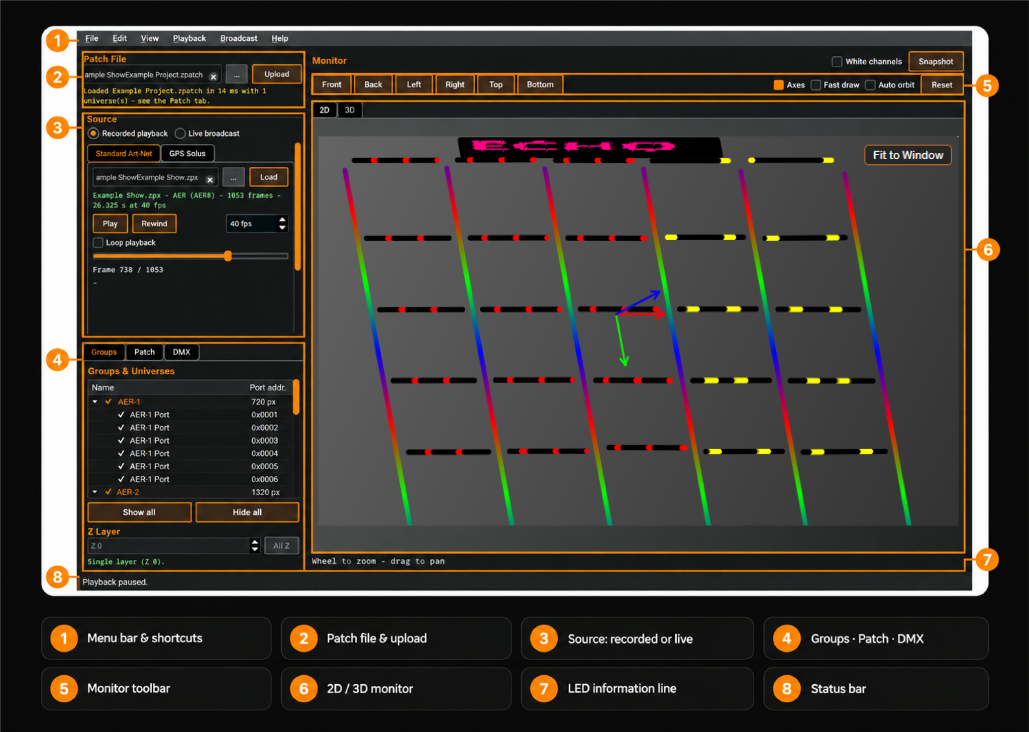The width and height of the screenshot is (1029, 732).
Task: Switch to the 3D monitor tab
Action: [x=350, y=110]
